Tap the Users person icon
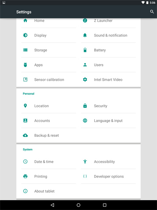This screenshot has height=210, width=157. click(x=85, y=65)
